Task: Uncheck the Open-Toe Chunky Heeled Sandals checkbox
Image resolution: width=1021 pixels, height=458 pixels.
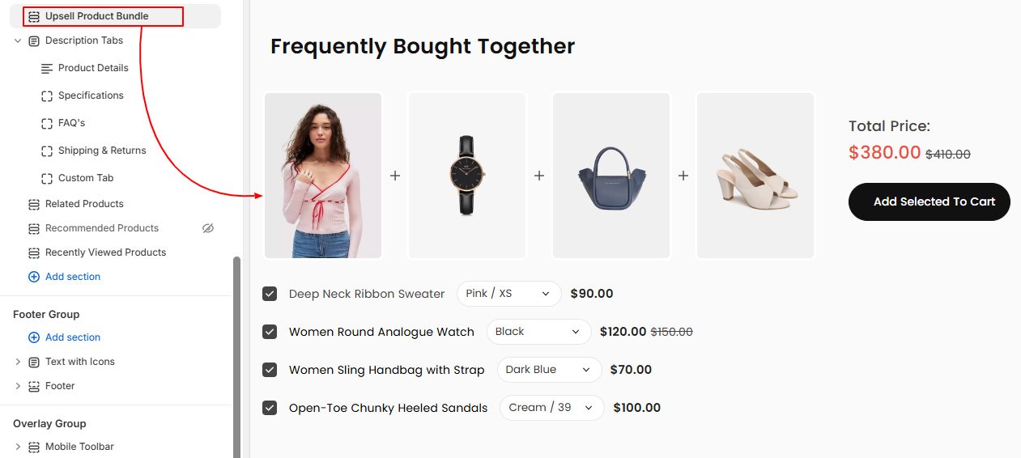Action: pyautogui.click(x=270, y=408)
